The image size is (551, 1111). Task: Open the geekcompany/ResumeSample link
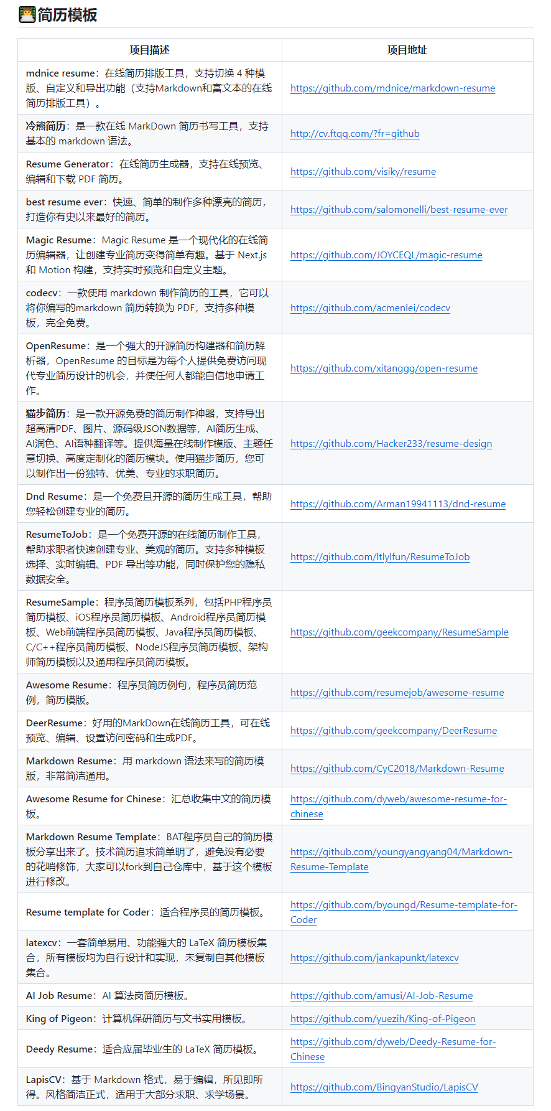[x=399, y=632]
